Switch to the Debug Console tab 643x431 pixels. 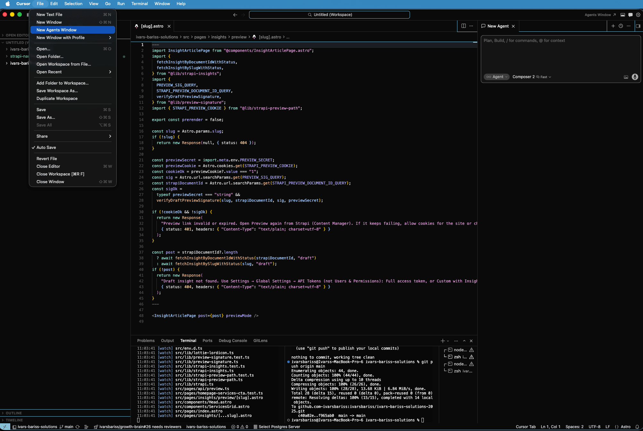233,341
